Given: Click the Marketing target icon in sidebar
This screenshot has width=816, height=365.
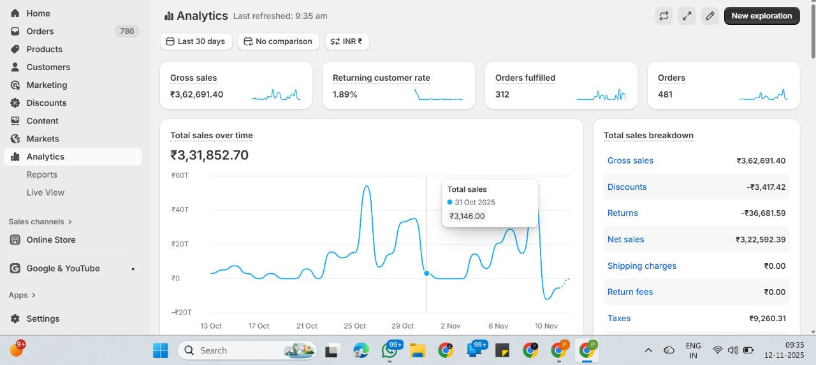Looking at the screenshot, I should [15, 85].
